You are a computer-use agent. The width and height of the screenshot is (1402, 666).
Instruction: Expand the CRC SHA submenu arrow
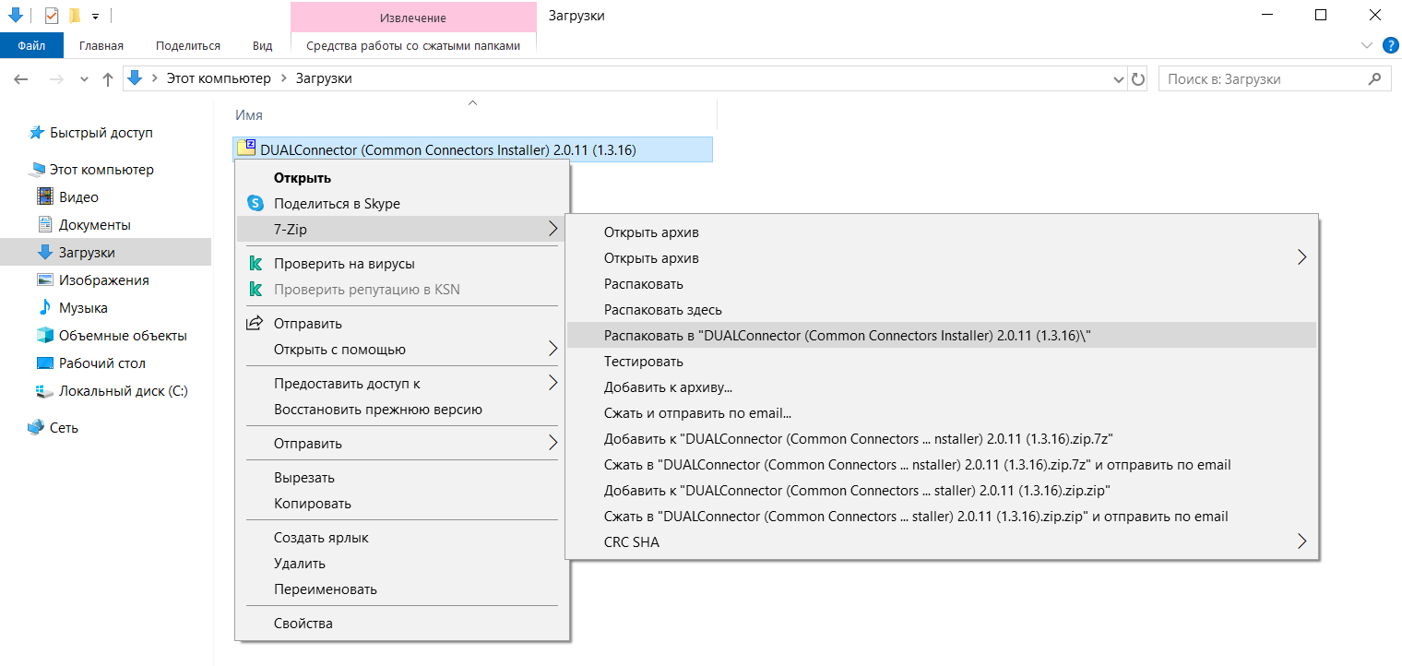1301,541
